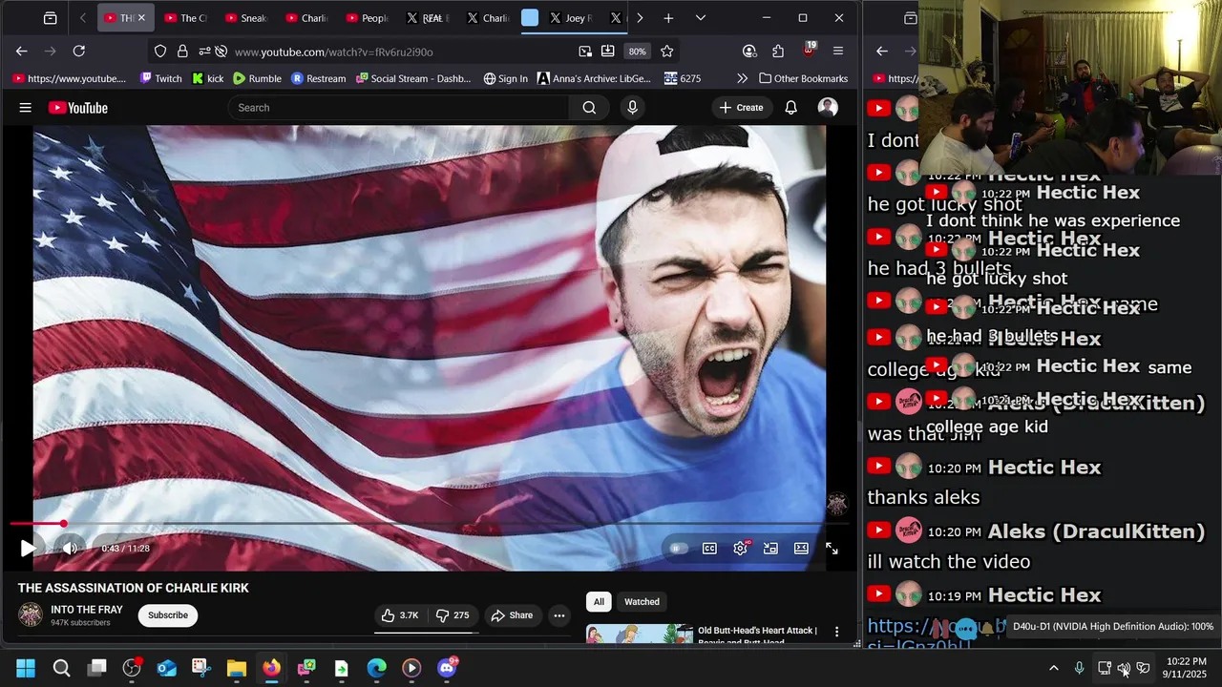Switch to the 'People' YouTube tab
The image size is (1222, 687).
point(368,18)
